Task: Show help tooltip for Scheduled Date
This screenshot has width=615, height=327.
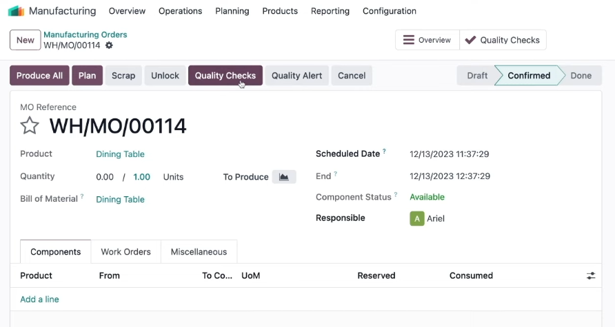Action: [x=385, y=151]
